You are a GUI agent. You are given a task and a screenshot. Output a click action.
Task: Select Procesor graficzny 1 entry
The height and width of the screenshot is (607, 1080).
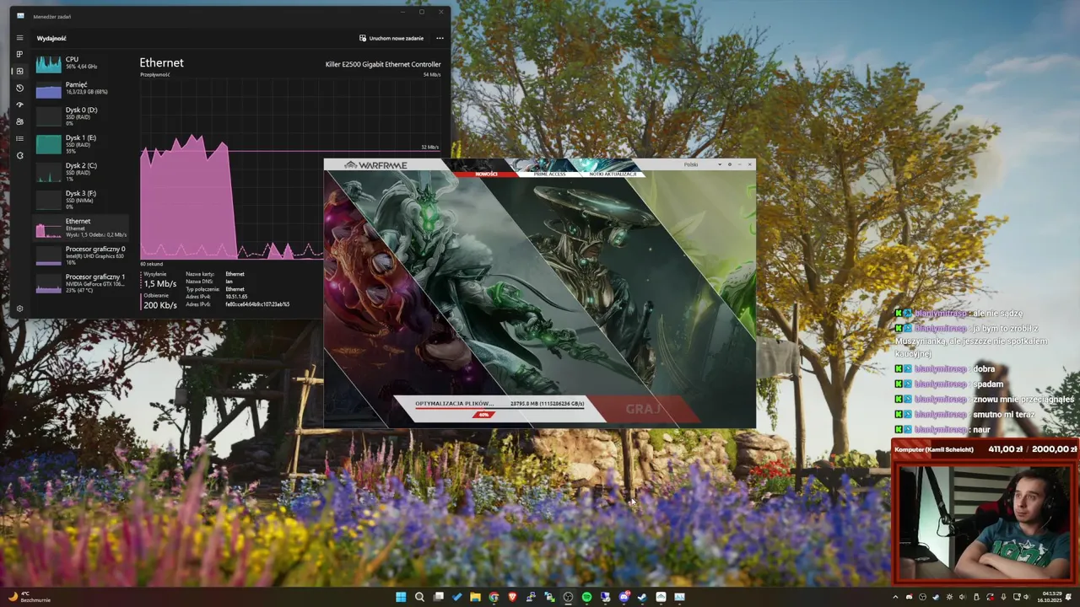[x=81, y=283]
